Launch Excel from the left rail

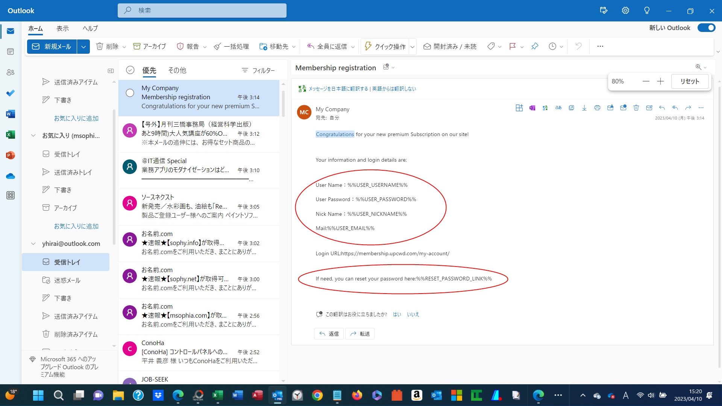(x=11, y=135)
